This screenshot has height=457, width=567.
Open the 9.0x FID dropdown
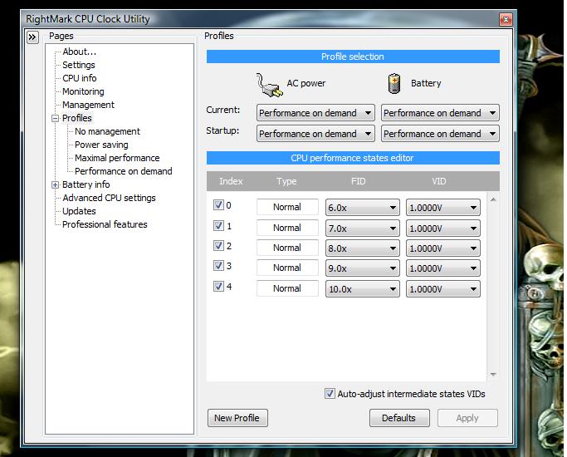[x=362, y=268]
